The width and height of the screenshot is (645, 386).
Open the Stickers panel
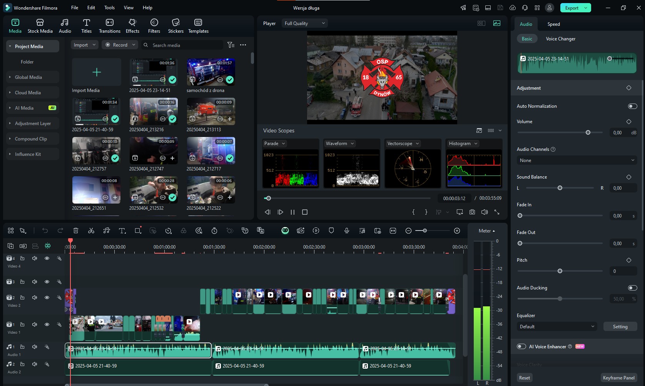175,26
